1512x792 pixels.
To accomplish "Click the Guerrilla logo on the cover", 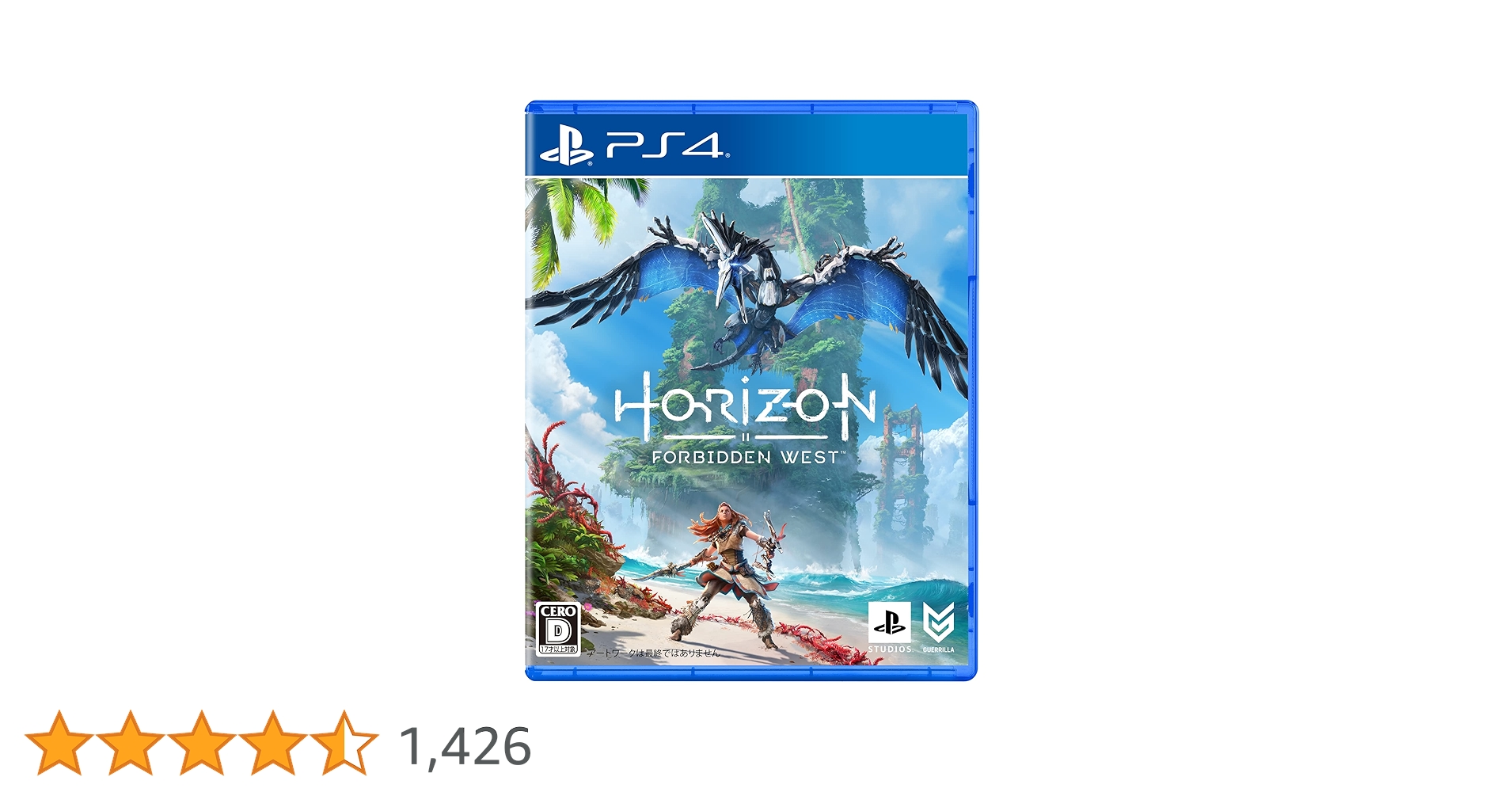I will point(939,627).
